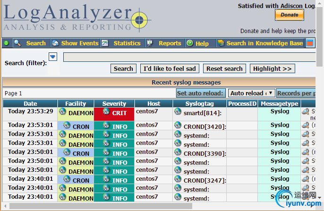Expand the Highlight >> options

pyautogui.click(x=272, y=68)
